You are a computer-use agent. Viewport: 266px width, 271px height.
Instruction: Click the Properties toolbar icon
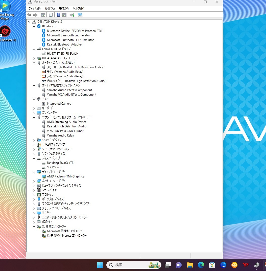(51, 15)
